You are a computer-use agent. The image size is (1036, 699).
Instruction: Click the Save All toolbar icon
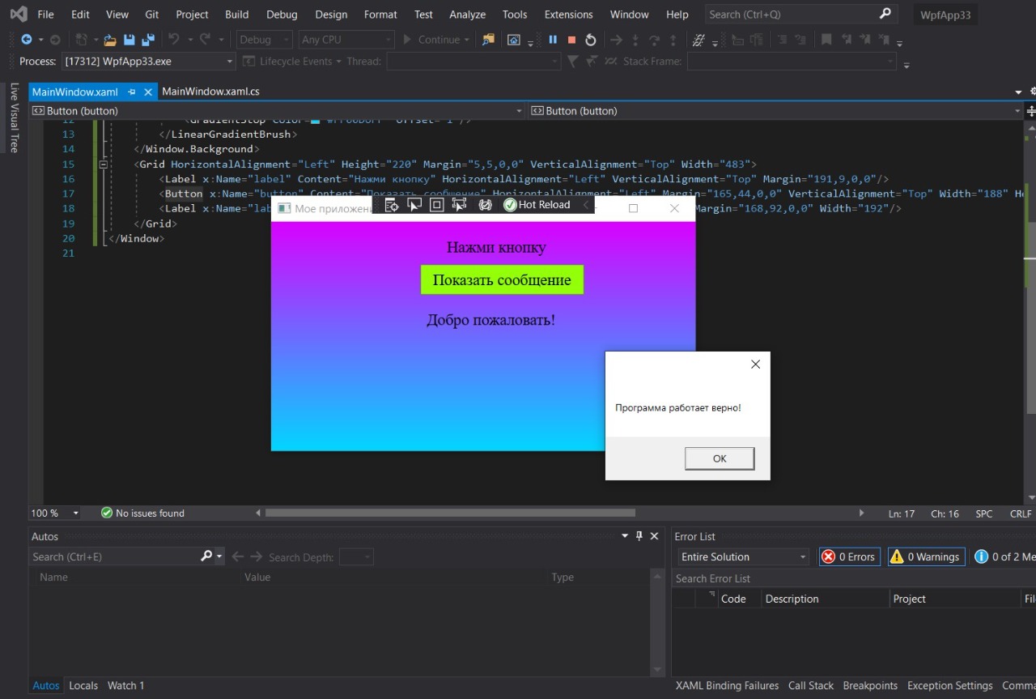(147, 40)
